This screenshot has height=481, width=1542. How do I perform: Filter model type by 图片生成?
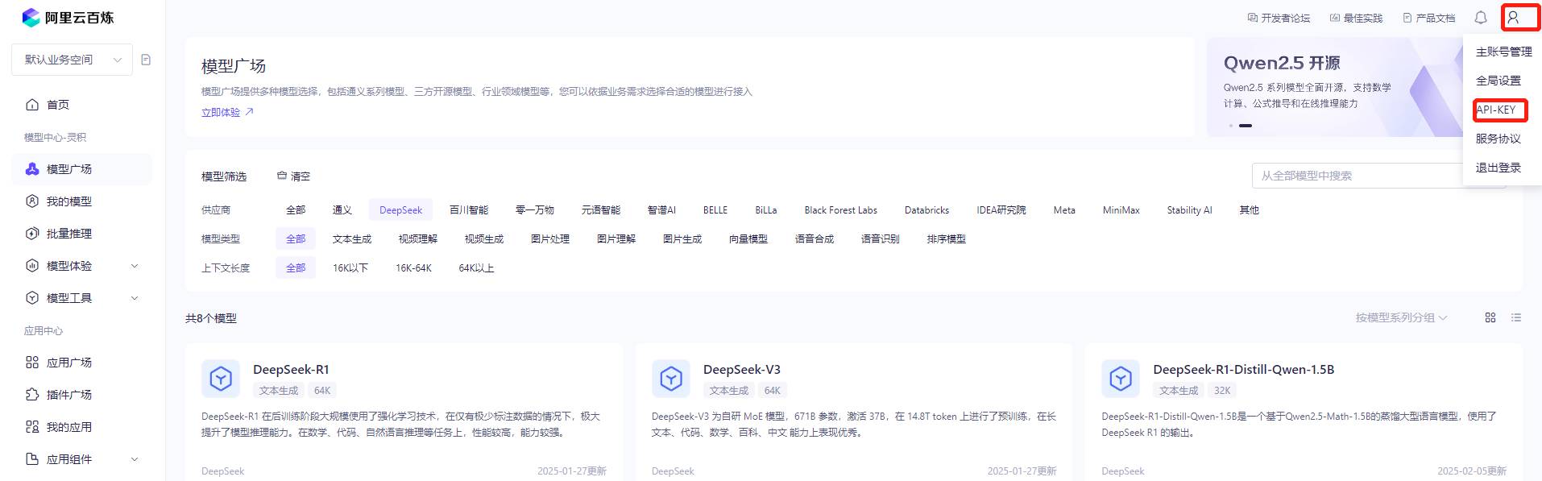[x=682, y=239]
